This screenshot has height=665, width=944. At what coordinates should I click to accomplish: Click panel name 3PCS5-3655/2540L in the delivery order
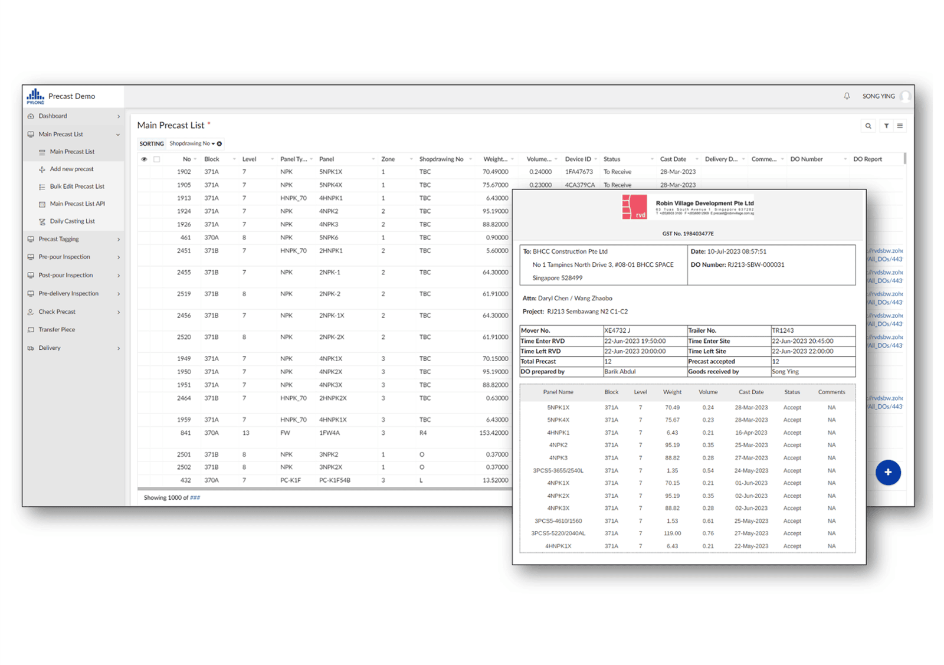tap(558, 471)
